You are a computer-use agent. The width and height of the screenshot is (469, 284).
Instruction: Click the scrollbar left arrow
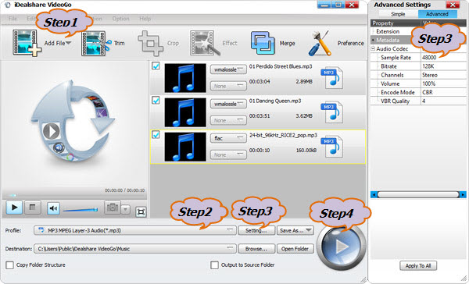click(374, 195)
